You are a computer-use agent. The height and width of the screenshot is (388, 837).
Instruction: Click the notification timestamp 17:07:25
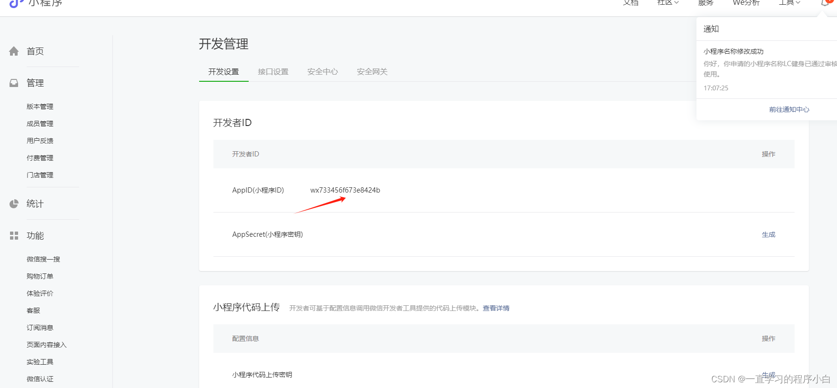coord(716,88)
